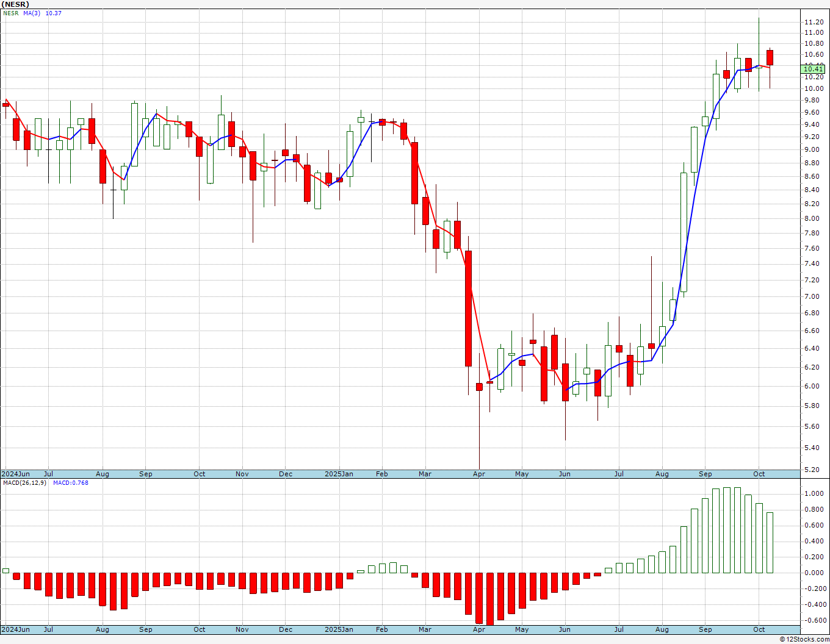Click the latest green MACD histogram bar
Viewport: 830px width, 644px height.
point(770,543)
